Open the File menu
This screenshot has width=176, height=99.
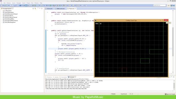pyautogui.click(x=1, y=3)
